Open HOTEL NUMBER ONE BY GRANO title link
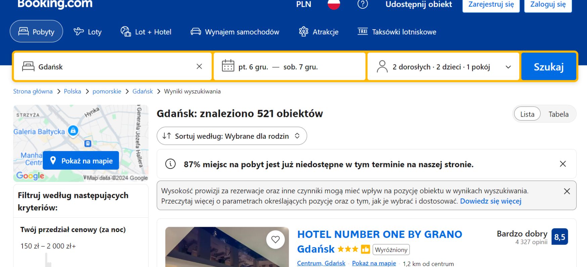This screenshot has width=587, height=267. (380, 241)
